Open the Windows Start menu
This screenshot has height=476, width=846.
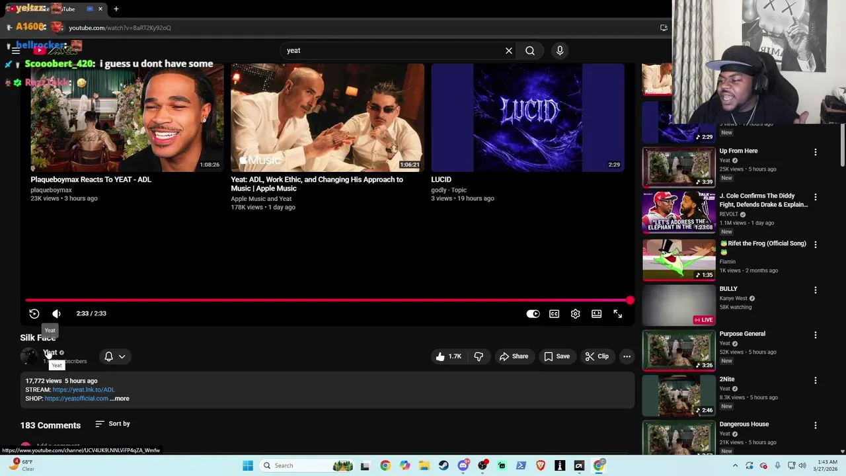click(248, 465)
